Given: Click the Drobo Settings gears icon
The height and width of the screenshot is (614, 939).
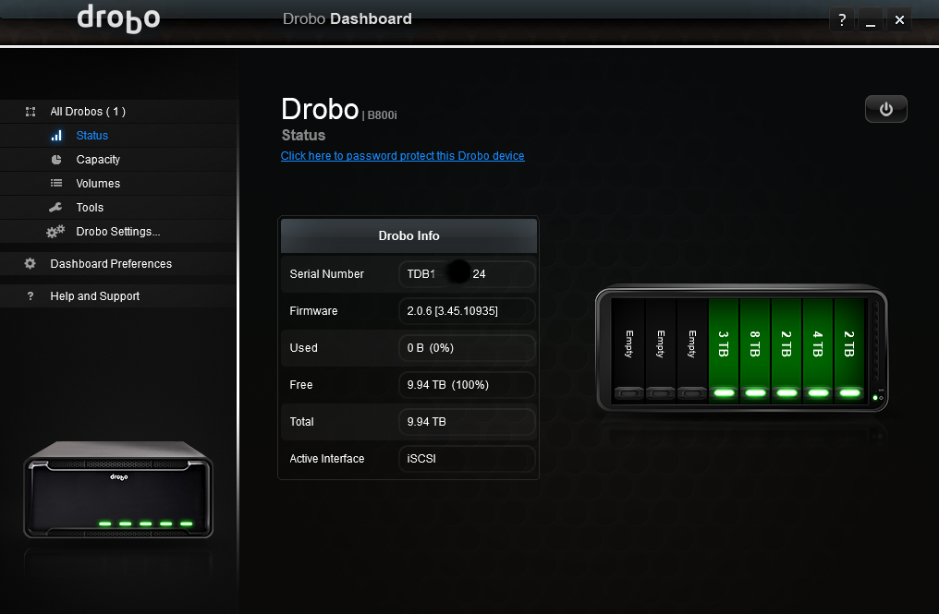Looking at the screenshot, I should 55,232.
